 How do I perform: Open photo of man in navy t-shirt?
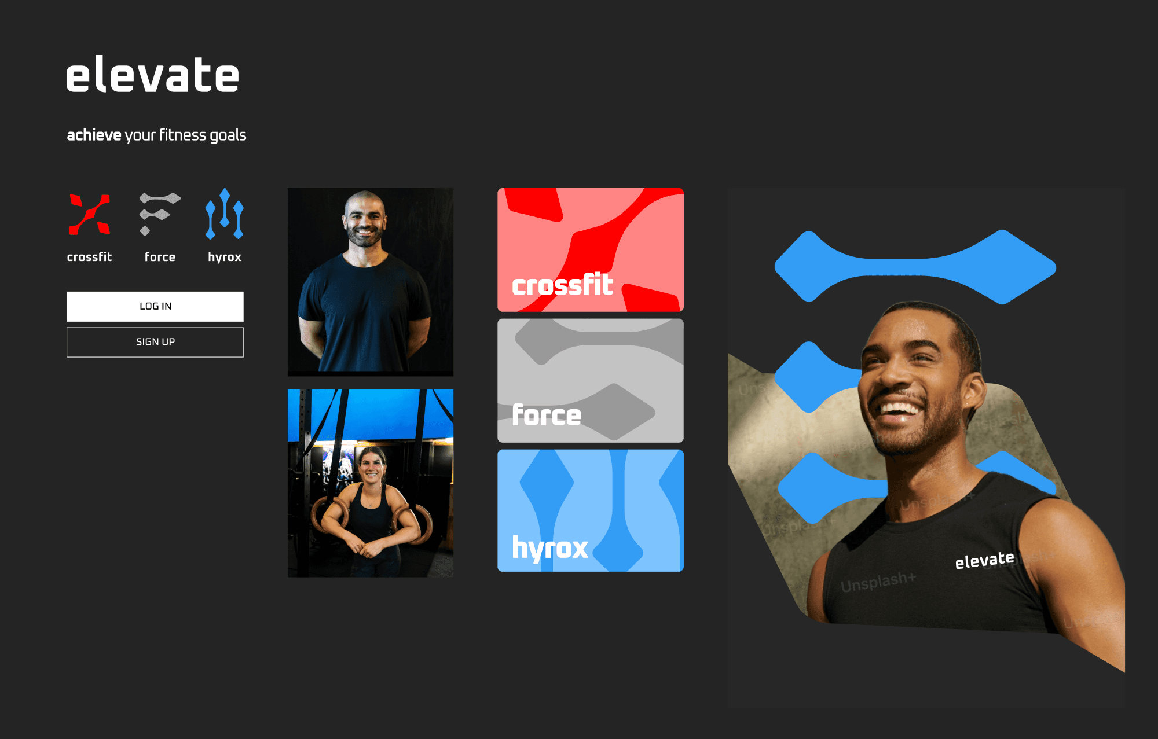click(371, 282)
